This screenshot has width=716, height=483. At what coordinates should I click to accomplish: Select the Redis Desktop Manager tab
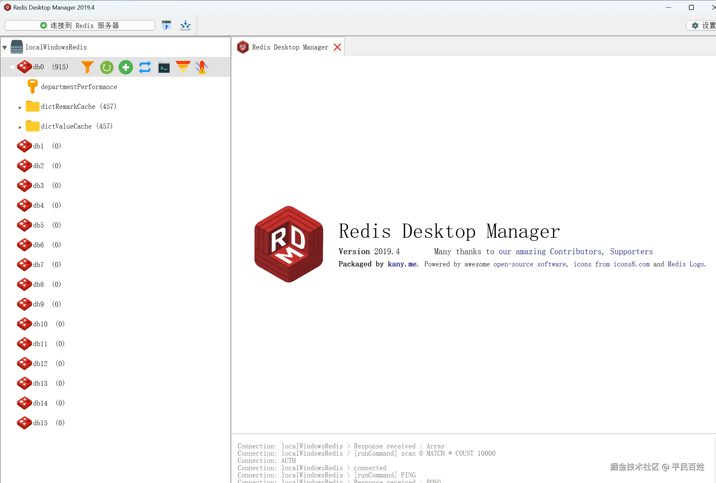click(x=290, y=47)
